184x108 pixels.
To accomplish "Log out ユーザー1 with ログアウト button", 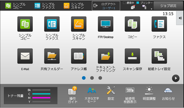I will [106, 6].
